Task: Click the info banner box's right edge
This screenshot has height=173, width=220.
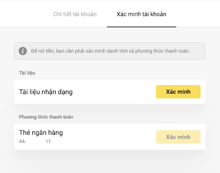Action: 205,51
